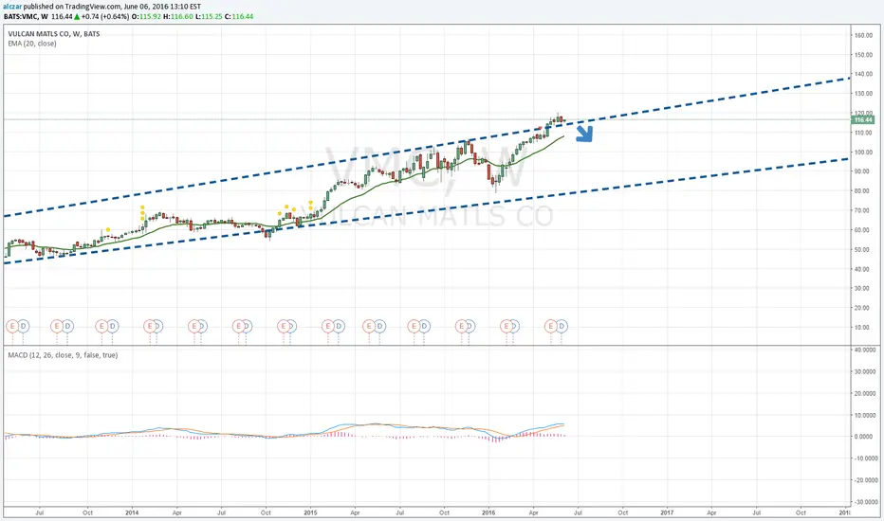
Task: Select the VULCAN MATLS CO, W, BATS legend
Action: click(53, 34)
